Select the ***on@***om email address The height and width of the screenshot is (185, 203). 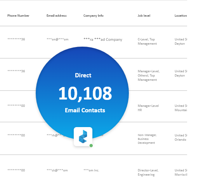click(57, 39)
